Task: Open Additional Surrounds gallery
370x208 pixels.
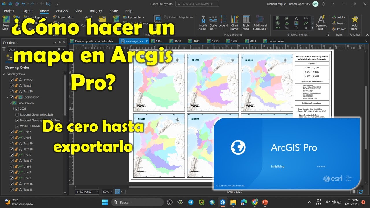Action: pos(260,23)
